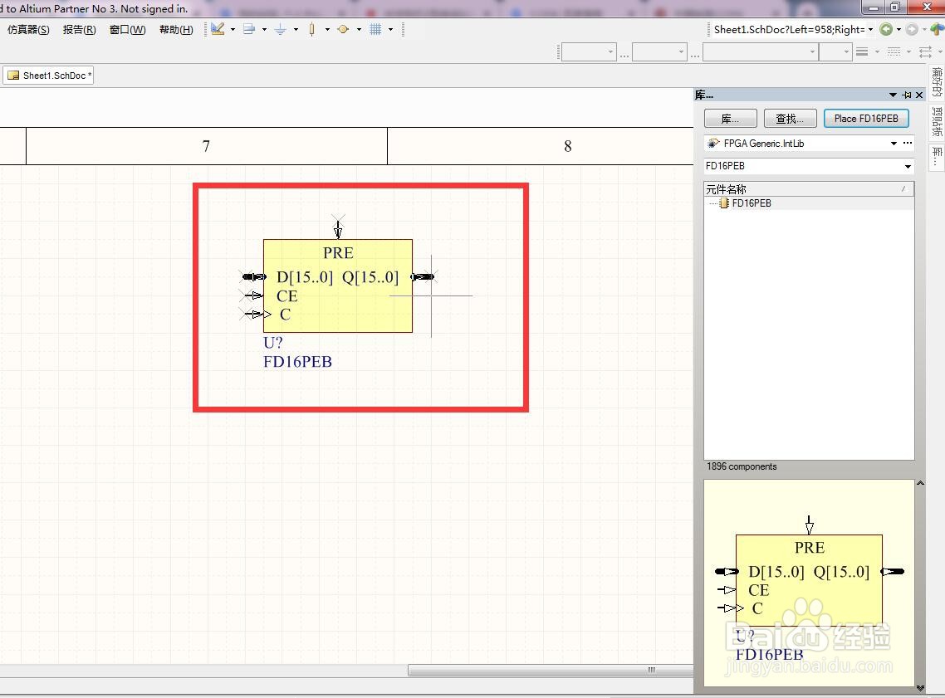The image size is (945, 698).
Task: Open the 剪贴板 side tab
Action: pos(938,121)
